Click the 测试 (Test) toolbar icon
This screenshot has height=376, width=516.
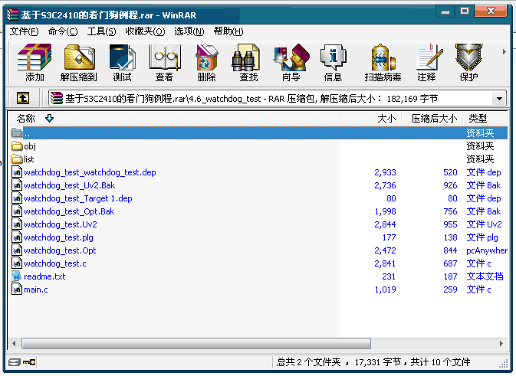click(122, 58)
